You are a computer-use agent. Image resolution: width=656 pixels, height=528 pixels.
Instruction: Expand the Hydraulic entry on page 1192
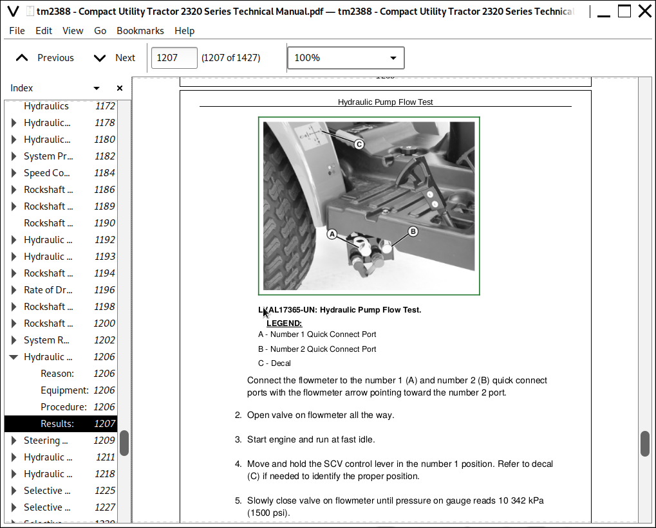(x=14, y=240)
